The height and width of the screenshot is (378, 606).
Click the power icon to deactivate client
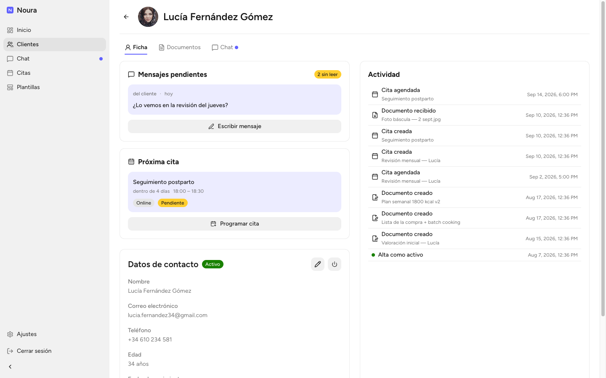pos(335,264)
